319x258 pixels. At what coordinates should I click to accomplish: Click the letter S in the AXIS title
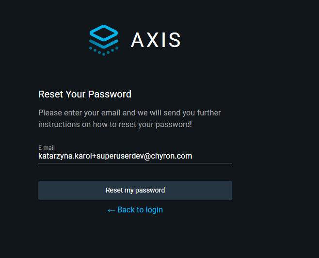(x=175, y=40)
